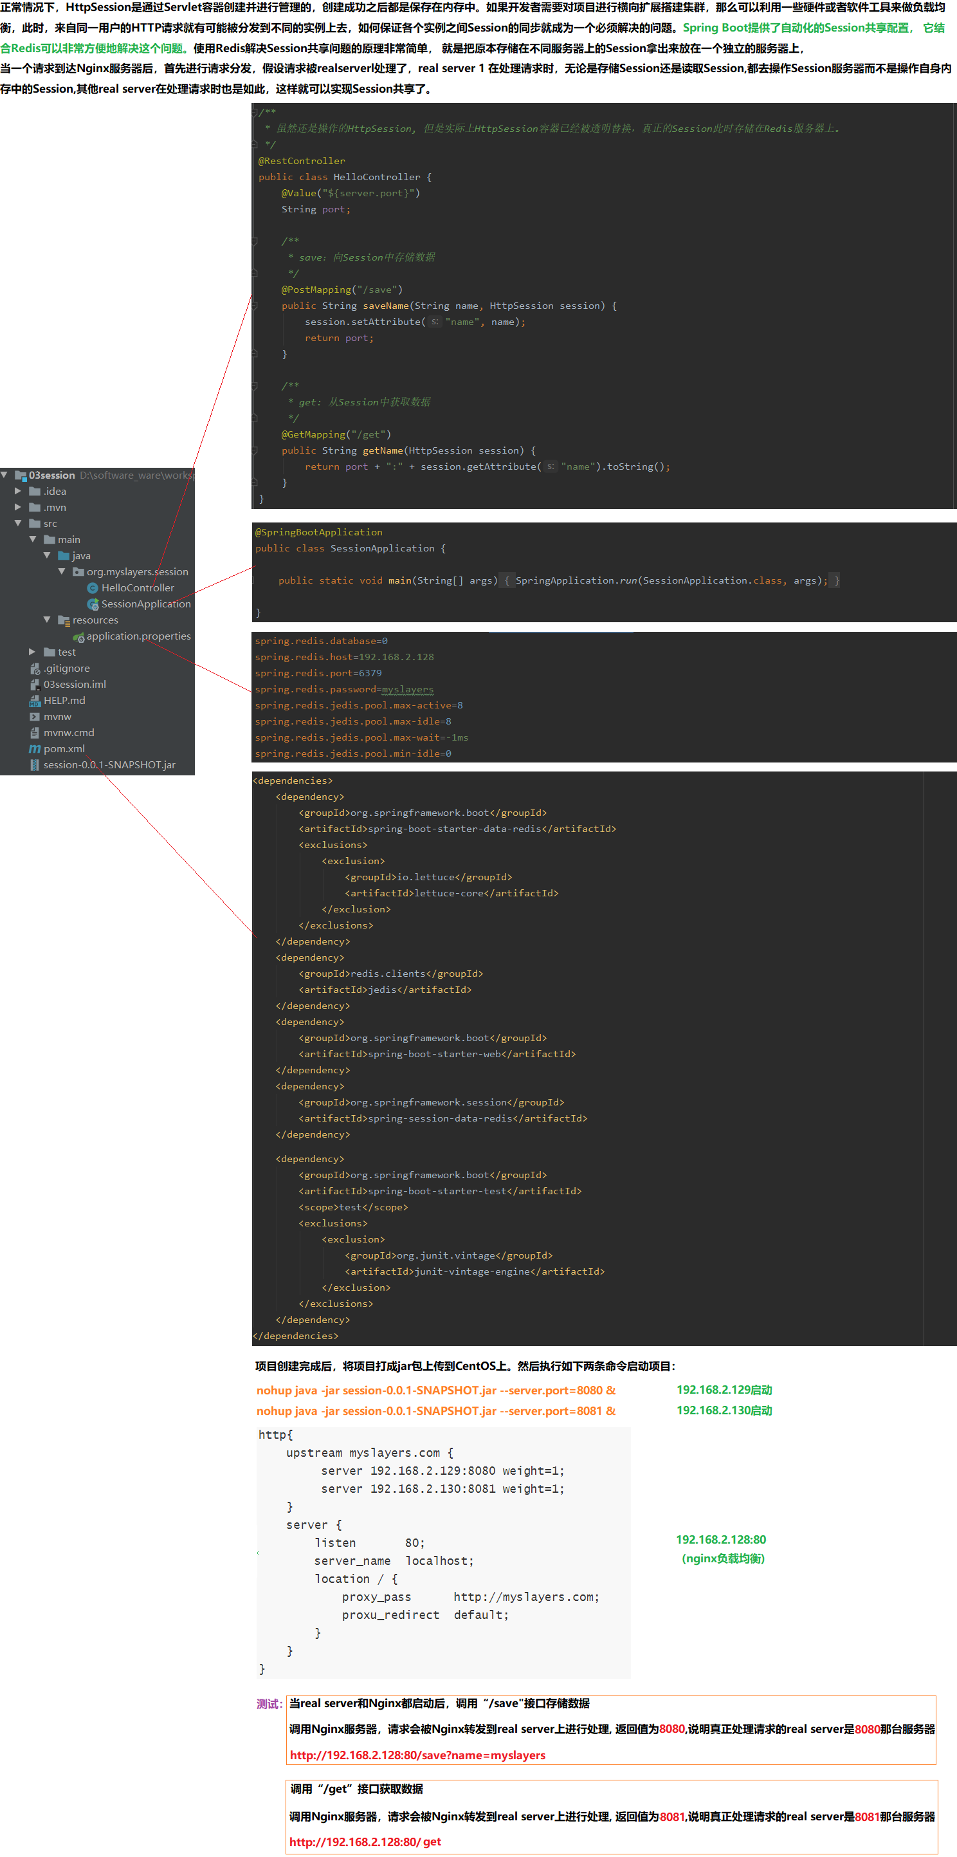
Task: Open the 192.168.2.128:80/get URL link
Action: click(365, 1842)
